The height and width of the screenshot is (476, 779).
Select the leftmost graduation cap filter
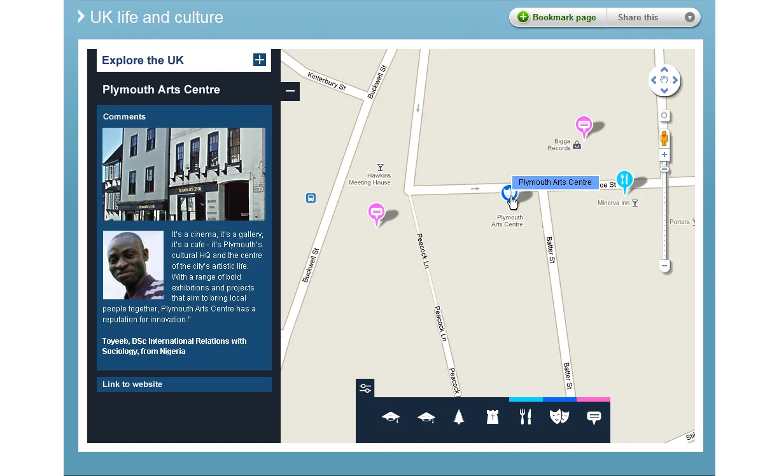(391, 418)
